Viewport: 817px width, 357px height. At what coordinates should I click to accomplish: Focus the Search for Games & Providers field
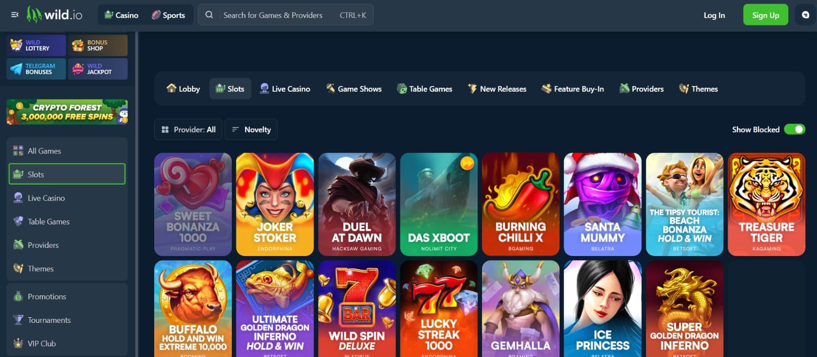(x=285, y=15)
